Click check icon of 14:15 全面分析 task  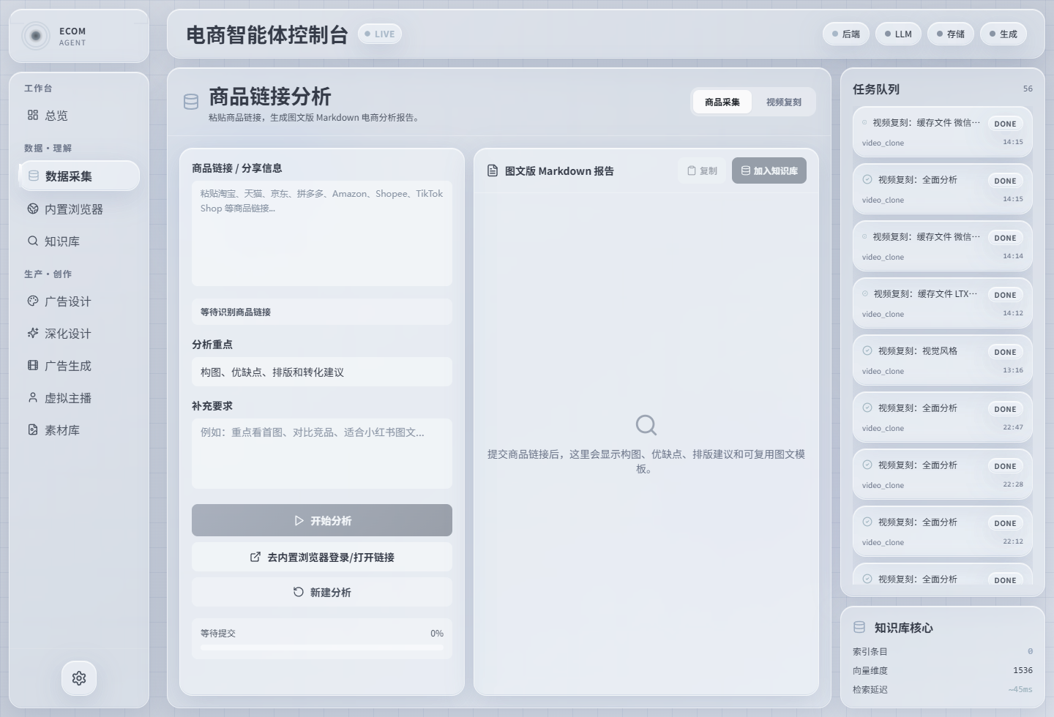(867, 179)
